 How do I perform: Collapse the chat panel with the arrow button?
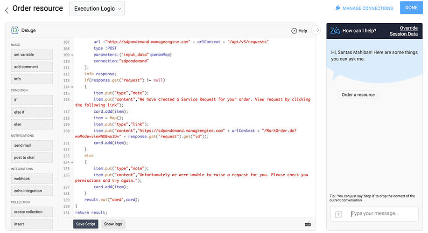(316, 31)
